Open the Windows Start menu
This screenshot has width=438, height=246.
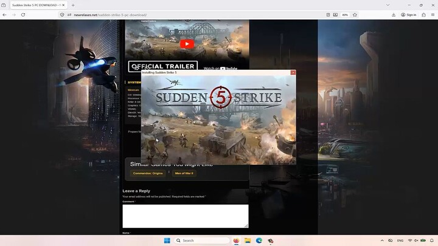[167, 241]
